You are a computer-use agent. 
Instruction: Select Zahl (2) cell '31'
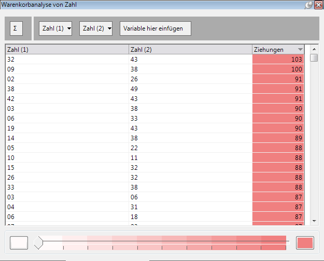(x=191, y=207)
